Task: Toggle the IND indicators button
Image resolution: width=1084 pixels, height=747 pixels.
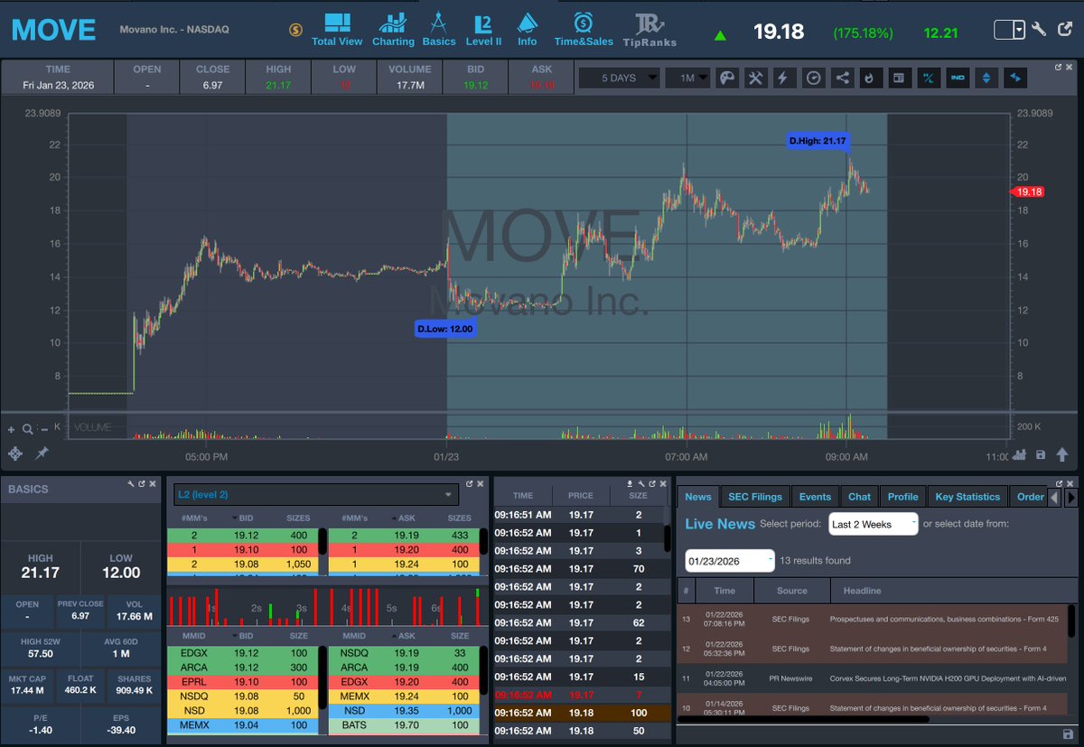Action: 957,78
